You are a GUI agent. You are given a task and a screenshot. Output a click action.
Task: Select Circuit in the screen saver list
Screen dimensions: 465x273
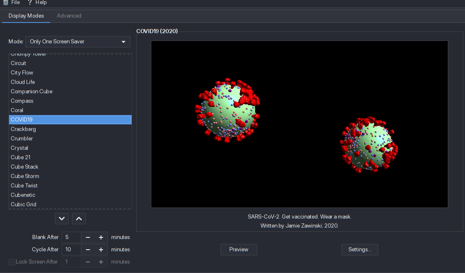click(x=70, y=63)
